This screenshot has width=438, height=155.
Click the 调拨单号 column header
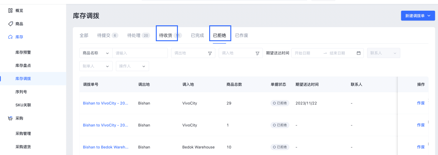coord(90,84)
